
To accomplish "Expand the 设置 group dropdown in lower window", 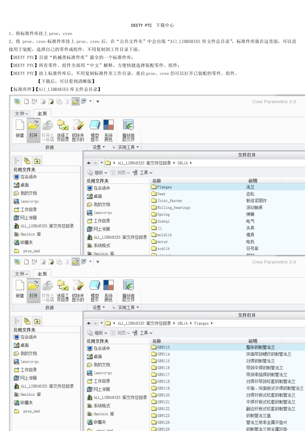I will tap(99, 308).
